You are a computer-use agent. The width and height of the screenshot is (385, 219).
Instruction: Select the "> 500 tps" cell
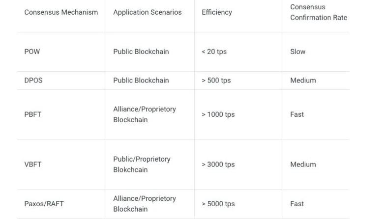pos(216,81)
